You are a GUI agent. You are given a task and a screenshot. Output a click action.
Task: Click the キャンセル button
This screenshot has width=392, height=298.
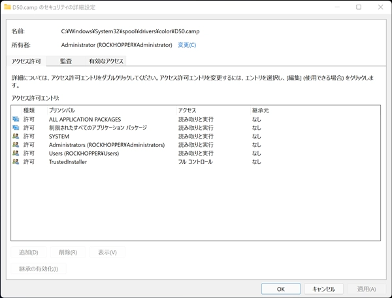[323, 289]
